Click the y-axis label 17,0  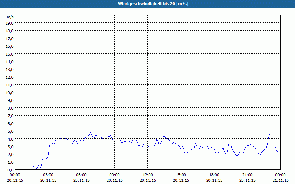click(10, 39)
